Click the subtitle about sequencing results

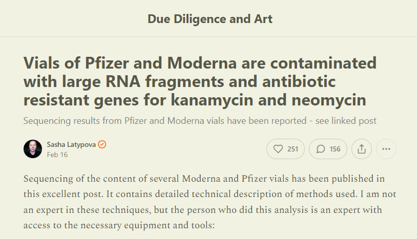click(200, 121)
